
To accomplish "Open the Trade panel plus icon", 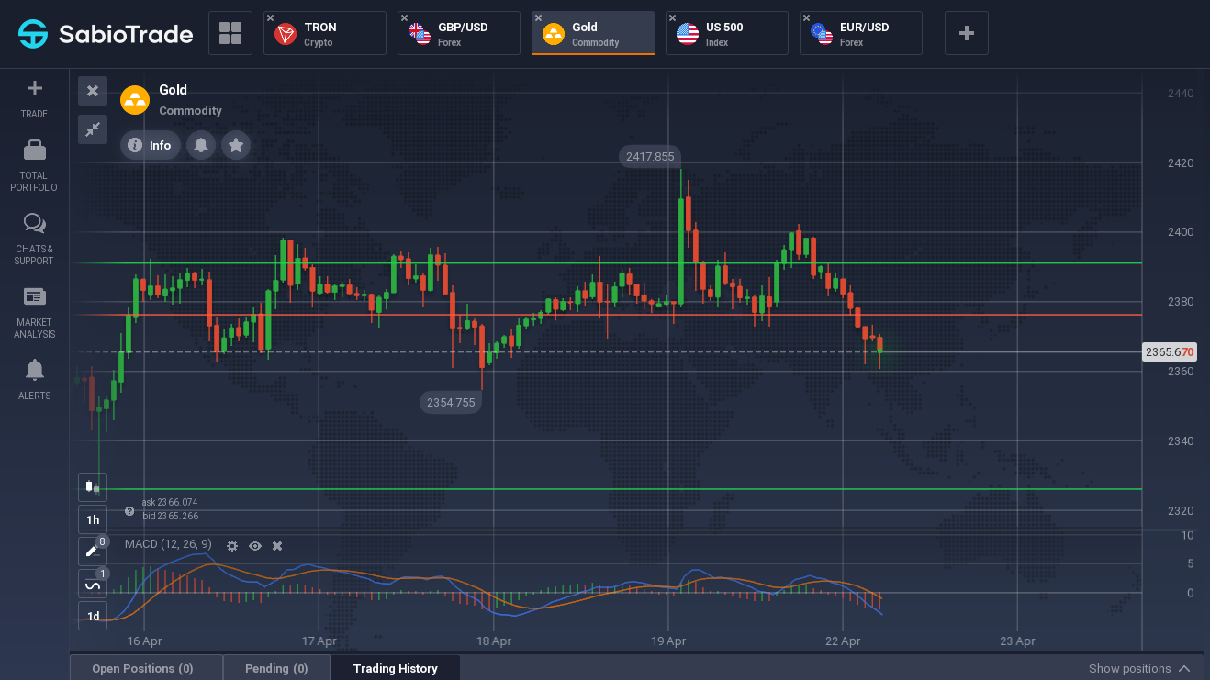I will [35, 89].
